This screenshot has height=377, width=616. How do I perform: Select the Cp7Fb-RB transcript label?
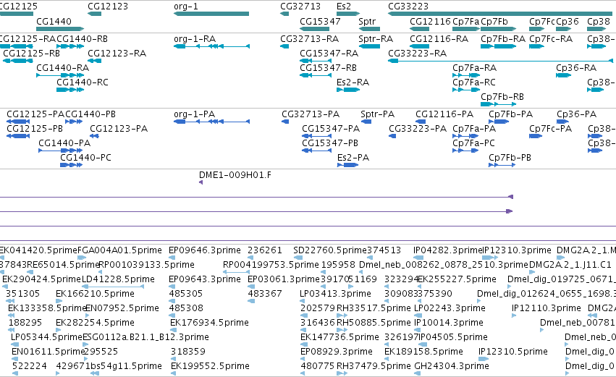tap(502, 97)
